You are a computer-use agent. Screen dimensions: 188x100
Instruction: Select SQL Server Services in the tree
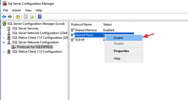pos(25,28)
